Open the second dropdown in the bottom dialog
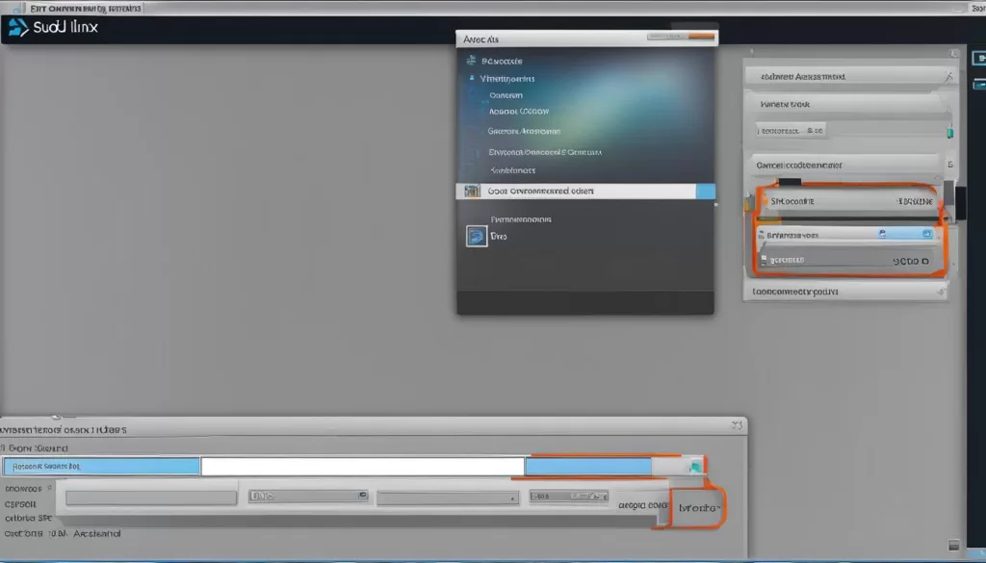The width and height of the screenshot is (986, 563). [x=308, y=497]
